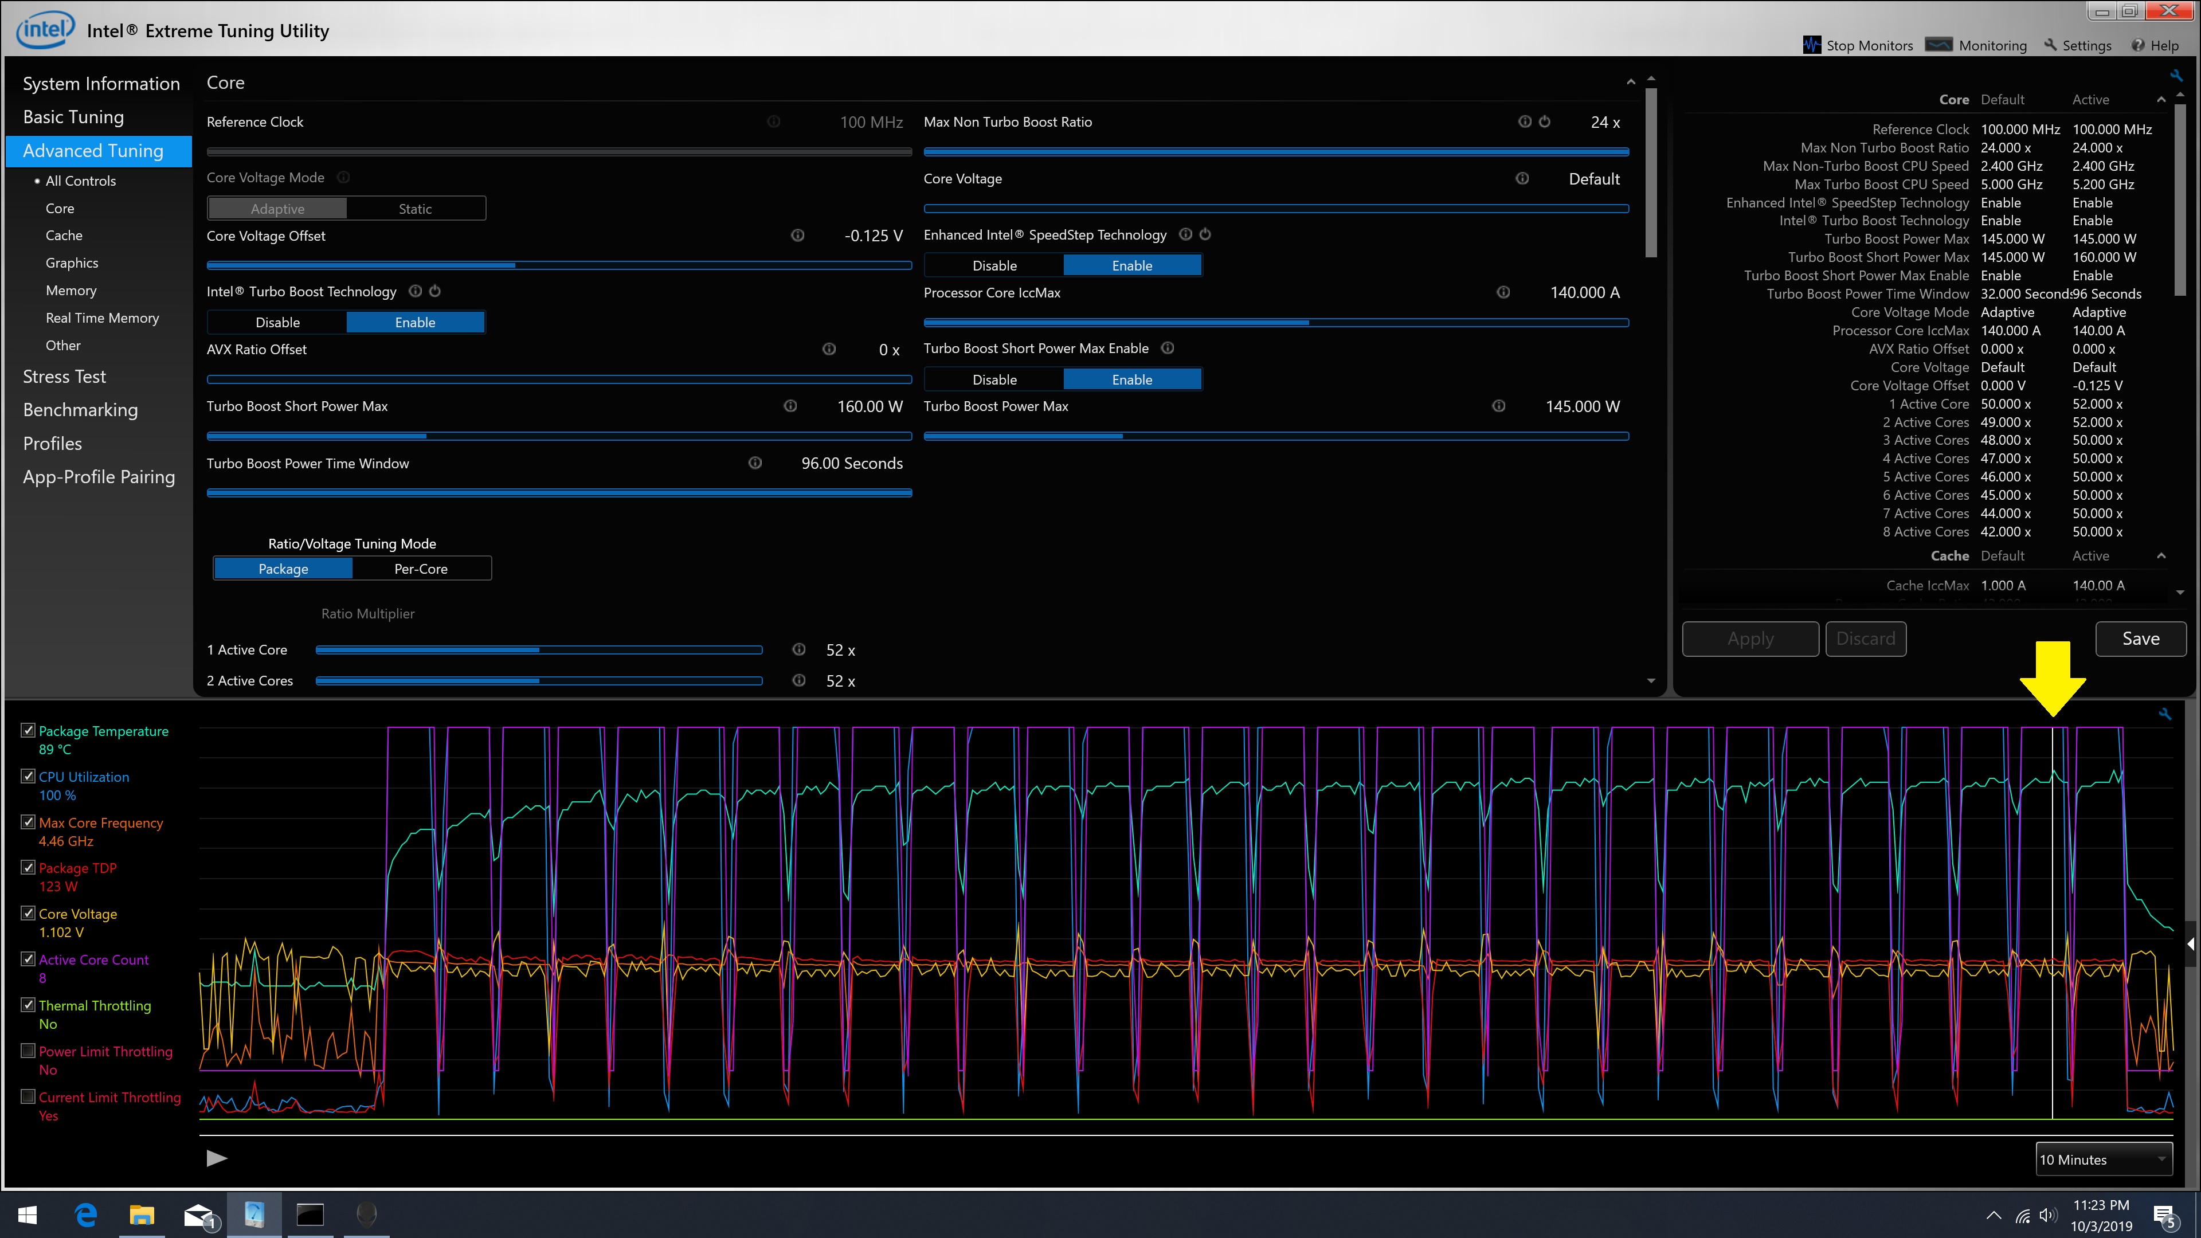Viewport: 2201px width, 1238px height.
Task: Show info for Processor Core IccMax
Action: click(1503, 292)
